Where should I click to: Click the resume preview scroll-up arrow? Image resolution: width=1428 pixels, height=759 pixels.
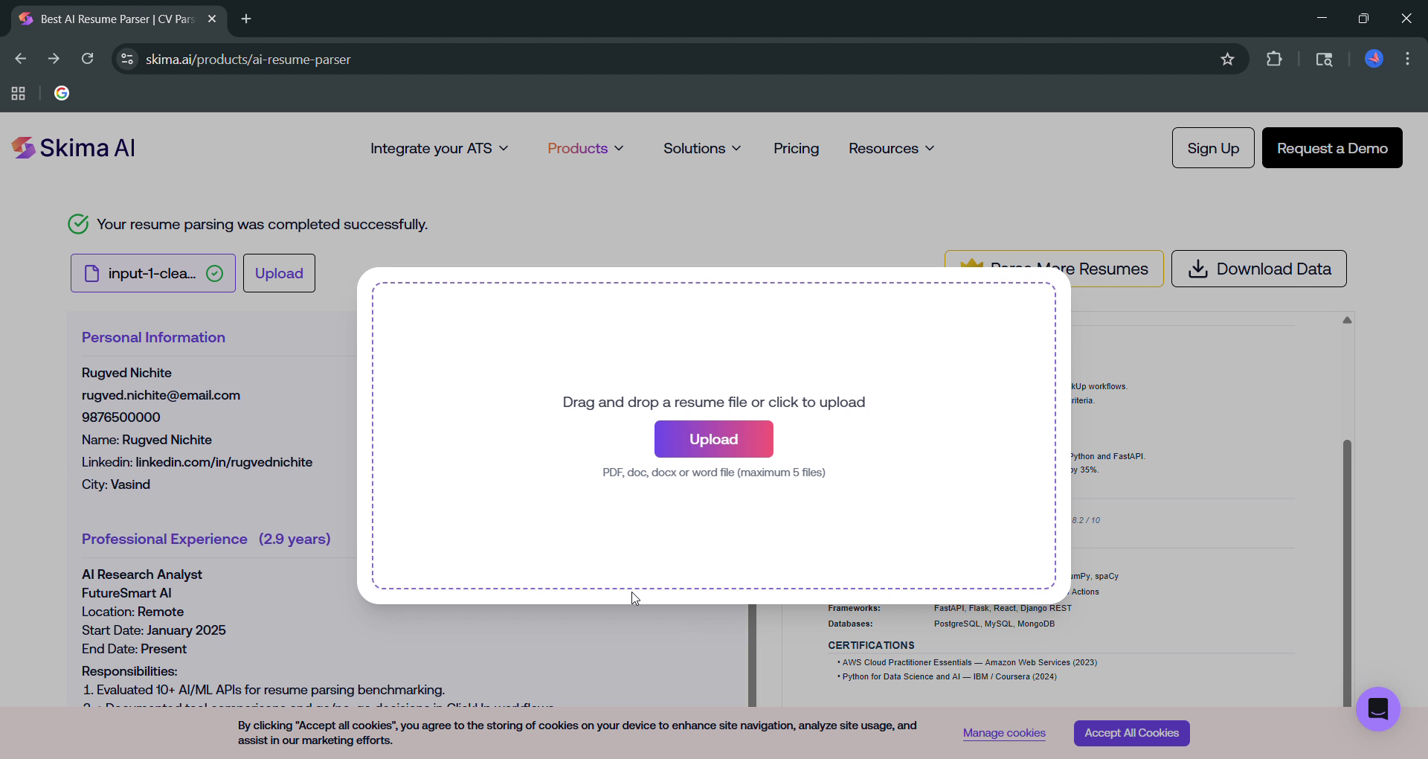click(x=1347, y=320)
